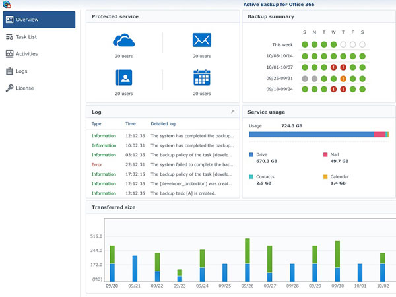Click the Type column header in Log

(x=96, y=124)
